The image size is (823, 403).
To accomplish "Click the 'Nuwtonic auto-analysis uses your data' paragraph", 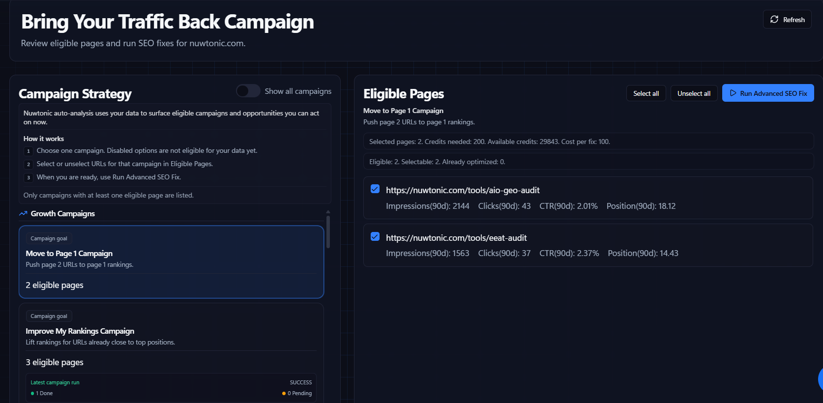I will point(171,117).
